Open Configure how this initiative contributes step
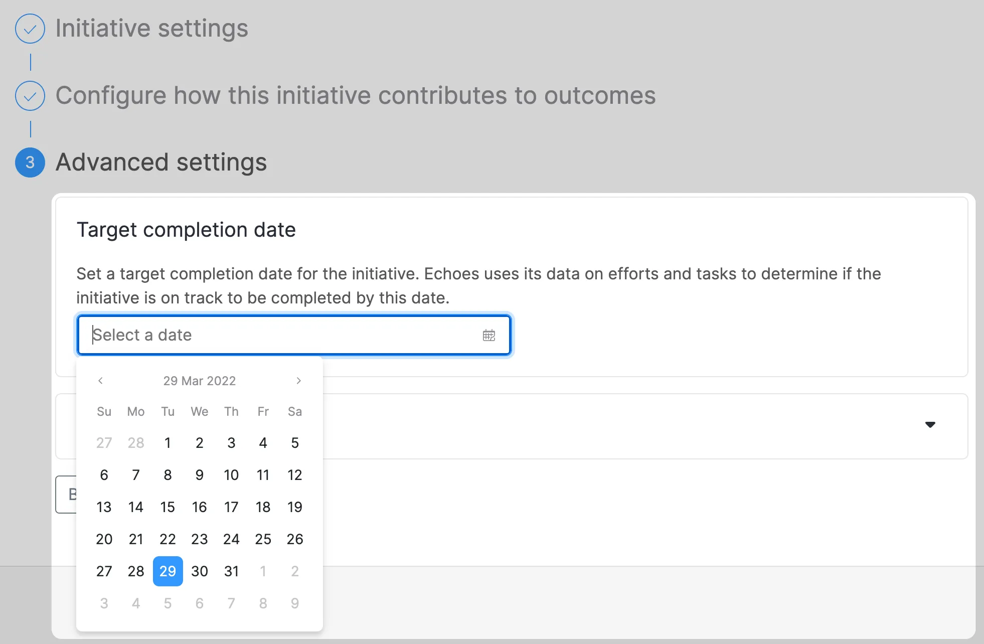 click(356, 96)
